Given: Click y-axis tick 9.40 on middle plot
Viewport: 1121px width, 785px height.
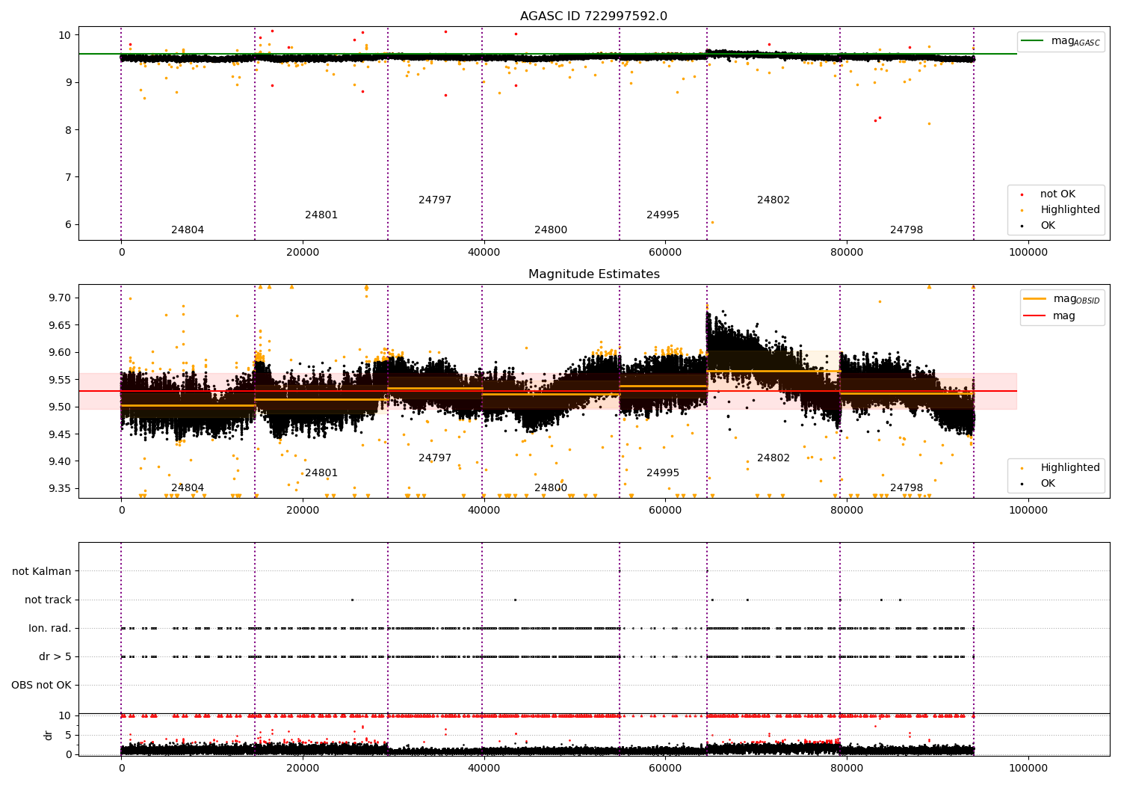Looking at the screenshot, I should (60, 461).
